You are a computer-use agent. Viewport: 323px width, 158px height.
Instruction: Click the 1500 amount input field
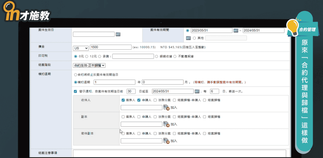click(110, 47)
